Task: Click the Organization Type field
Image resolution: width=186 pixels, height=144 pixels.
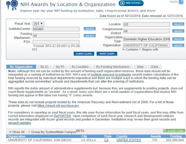Action: click(x=146, y=39)
